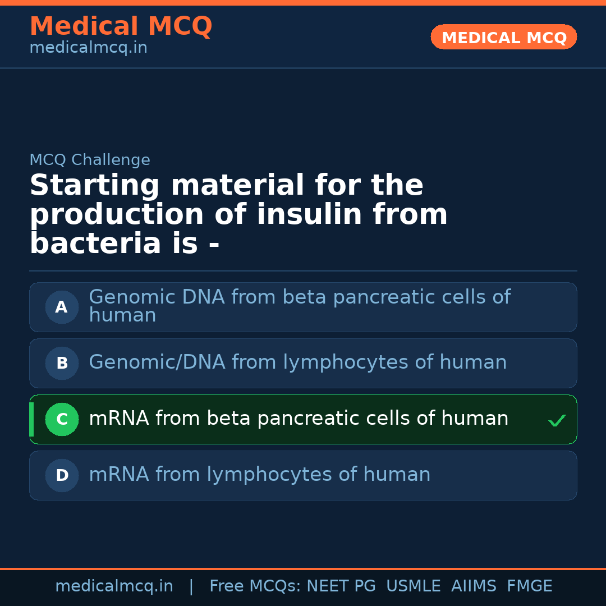Click the green checkmark on option C
The width and height of the screenshot is (606, 606).
(557, 420)
